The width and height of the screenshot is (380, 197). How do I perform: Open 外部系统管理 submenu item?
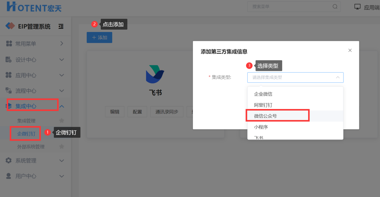coord(31,147)
